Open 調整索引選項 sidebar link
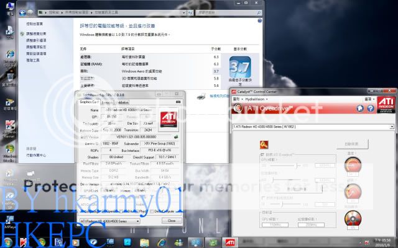The width and height of the screenshot is (398, 248). (x=36, y=40)
